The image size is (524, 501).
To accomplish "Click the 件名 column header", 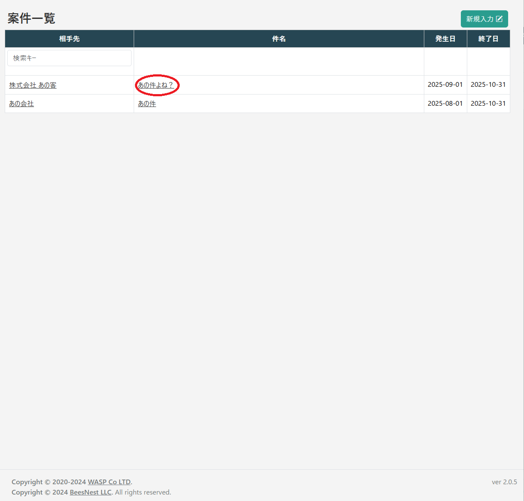I will [x=279, y=39].
